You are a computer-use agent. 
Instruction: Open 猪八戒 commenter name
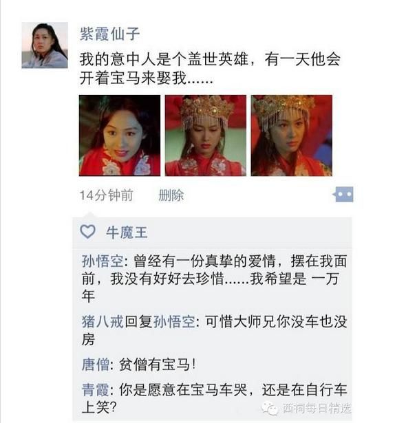click(103, 322)
